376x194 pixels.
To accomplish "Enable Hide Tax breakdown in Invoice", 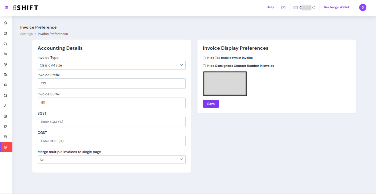I will point(204,58).
